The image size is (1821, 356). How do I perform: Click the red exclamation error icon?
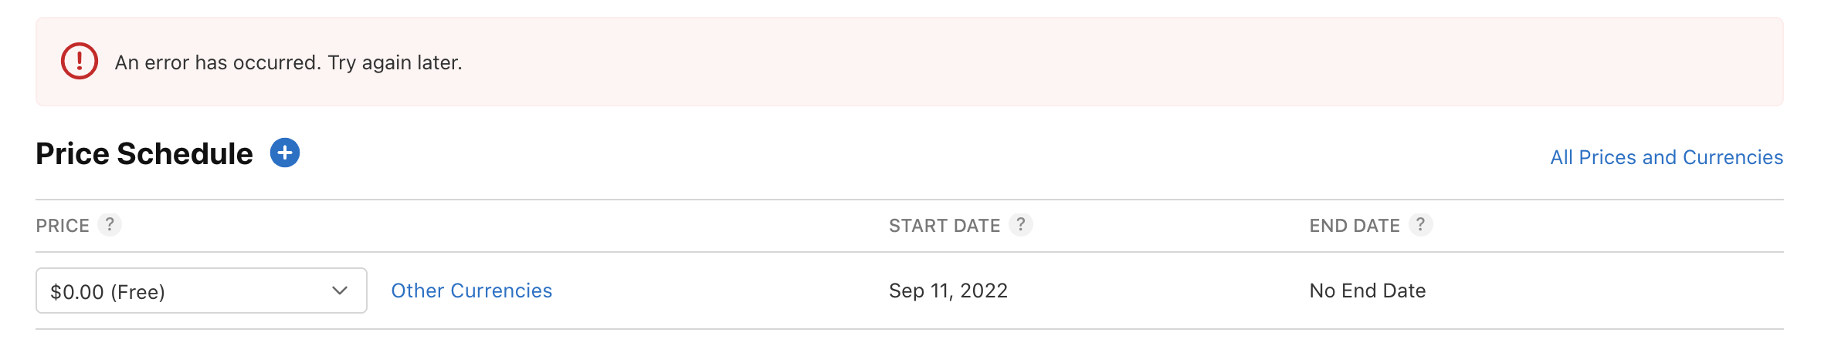tap(80, 62)
